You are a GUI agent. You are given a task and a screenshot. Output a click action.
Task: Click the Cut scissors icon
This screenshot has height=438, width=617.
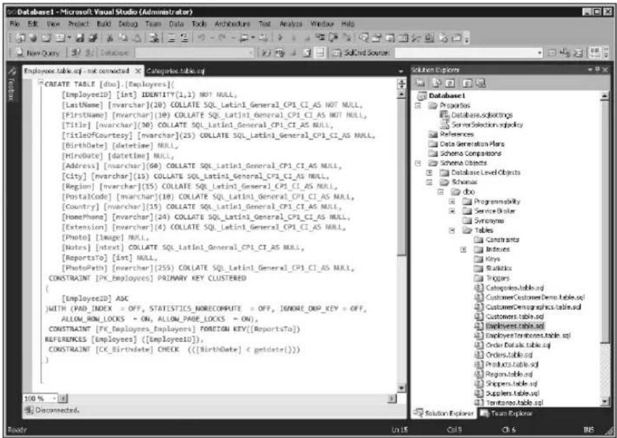pos(110,38)
